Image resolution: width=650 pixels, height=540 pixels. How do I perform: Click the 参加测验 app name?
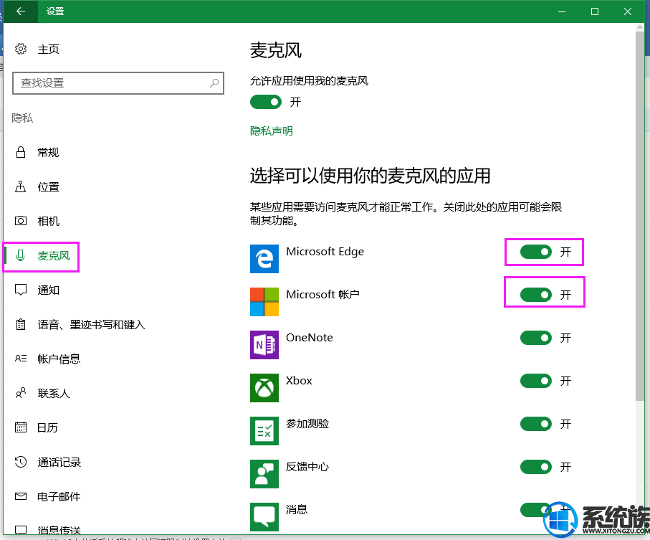[307, 423]
